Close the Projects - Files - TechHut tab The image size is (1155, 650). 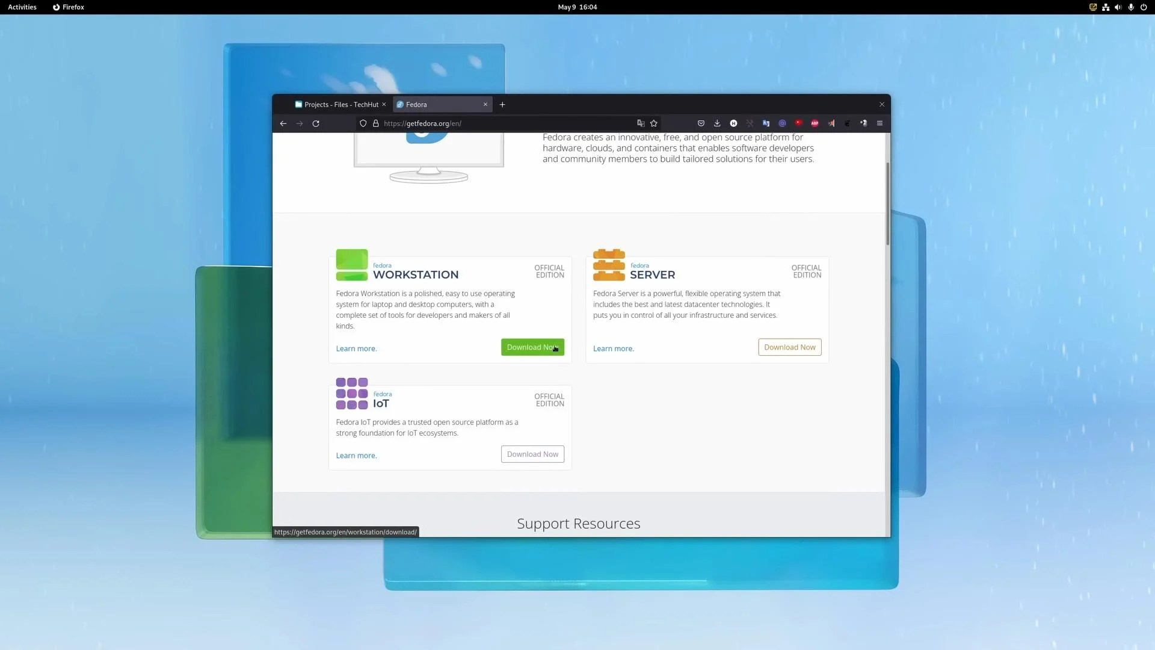coord(384,105)
